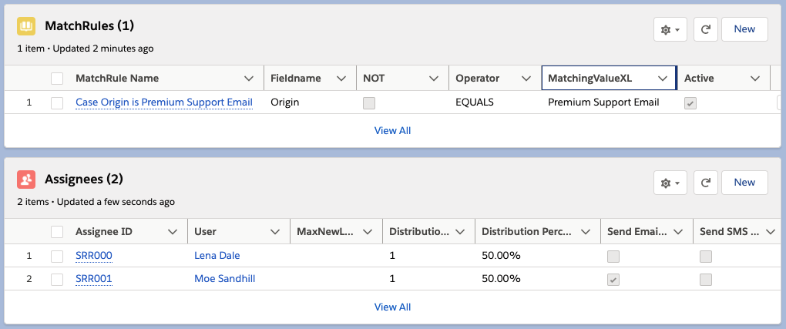Click the Origin fieldname cell
Viewport: 786px width, 329px height.
point(284,102)
